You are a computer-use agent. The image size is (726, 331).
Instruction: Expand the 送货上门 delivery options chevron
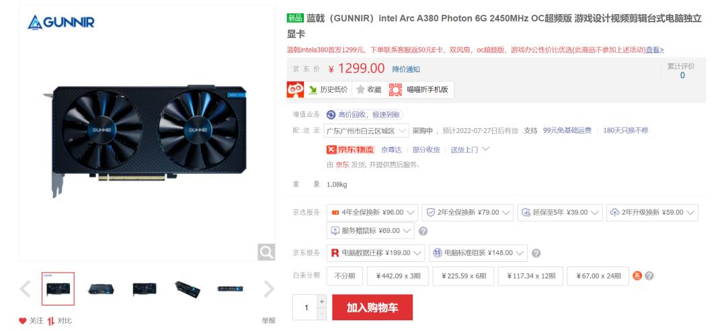(x=485, y=149)
